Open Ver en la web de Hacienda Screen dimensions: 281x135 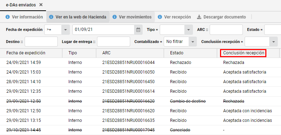(x=78, y=17)
